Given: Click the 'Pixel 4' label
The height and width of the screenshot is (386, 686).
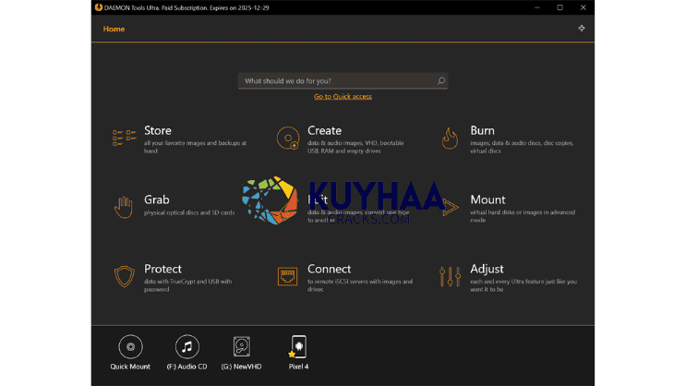Looking at the screenshot, I should pyautogui.click(x=298, y=367).
